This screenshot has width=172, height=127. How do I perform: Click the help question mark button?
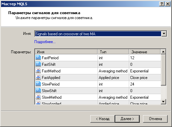tap(162, 4)
